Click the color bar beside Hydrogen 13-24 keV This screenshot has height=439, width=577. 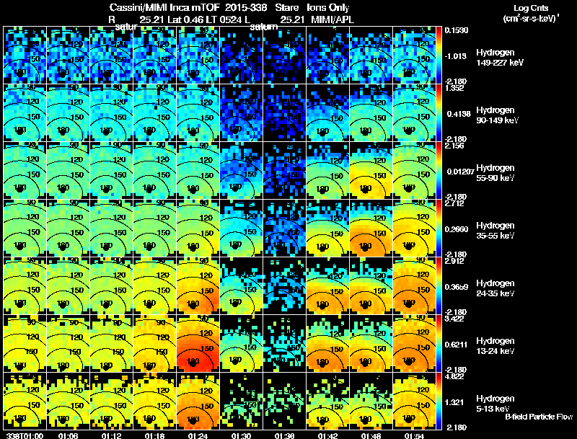439,343
